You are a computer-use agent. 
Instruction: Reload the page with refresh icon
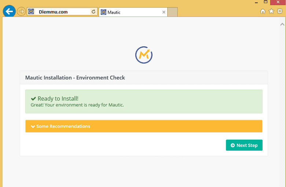pos(93,11)
